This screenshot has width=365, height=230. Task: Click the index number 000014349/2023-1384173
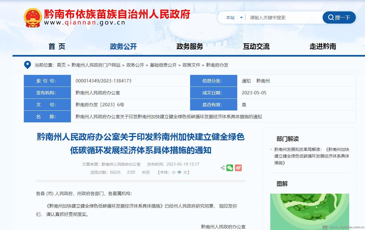click(x=103, y=81)
